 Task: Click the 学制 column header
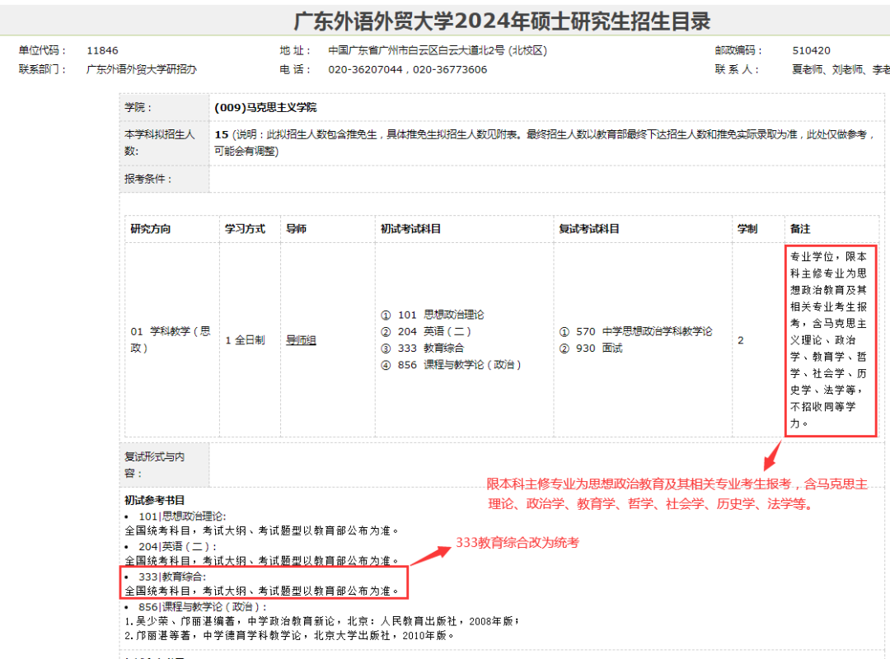(747, 229)
